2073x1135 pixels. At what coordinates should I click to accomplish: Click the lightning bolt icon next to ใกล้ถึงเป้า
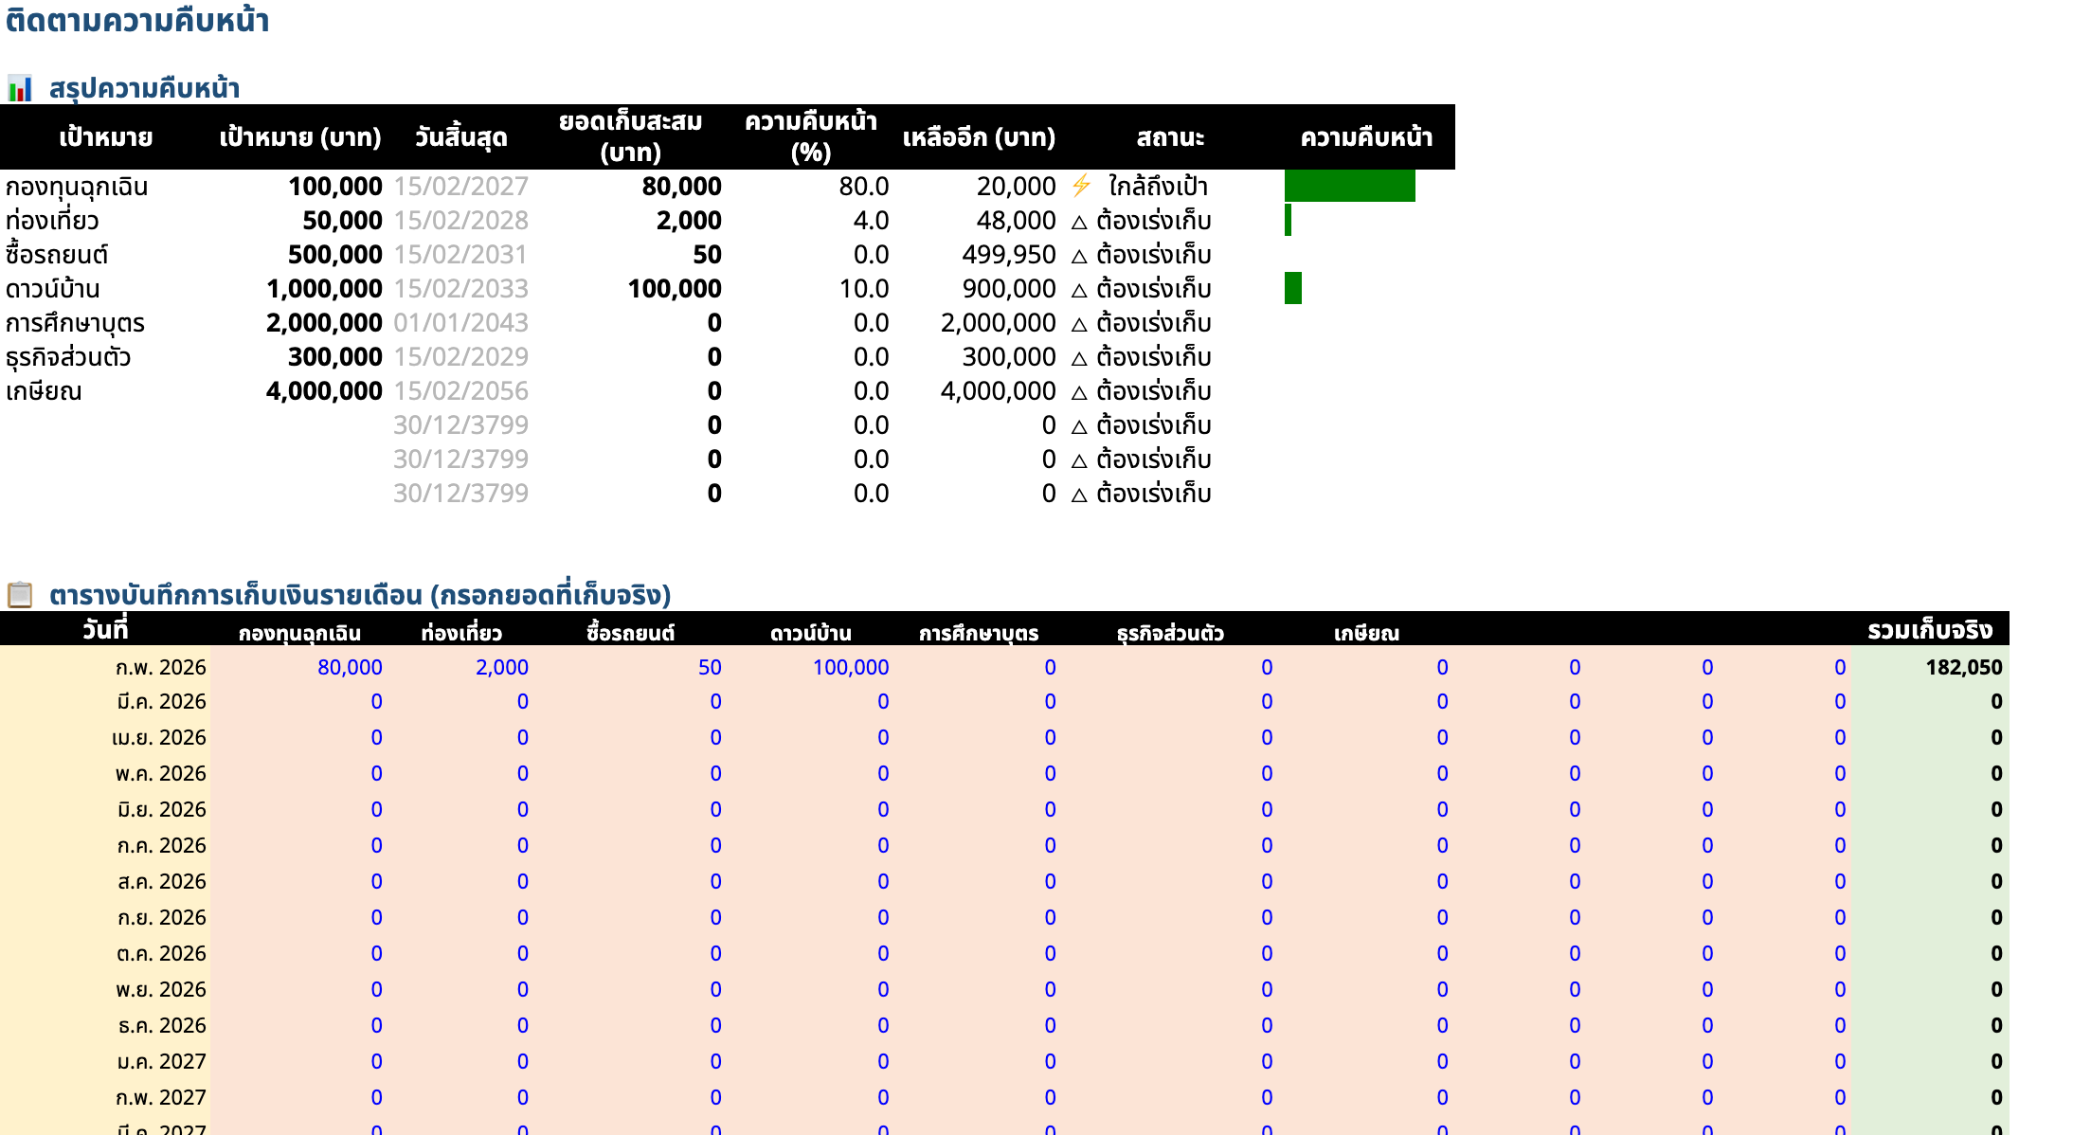pos(1081,186)
